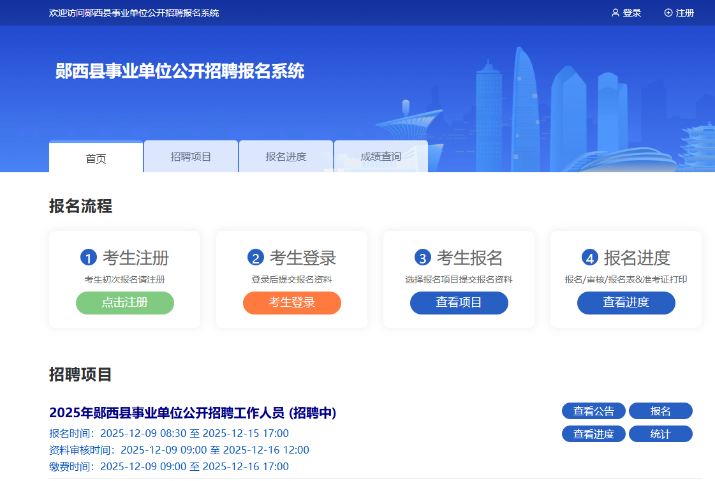715x481 pixels.
Task: Click the 郧西县事业单位公开招聘报名系统 banner title
Action: [x=180, y=71]
